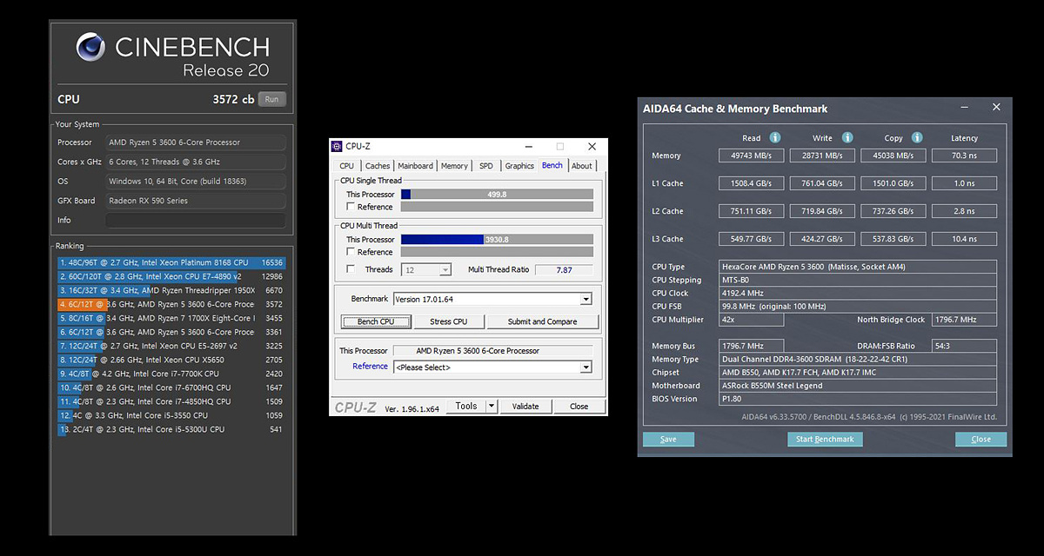Select ranking row Ryzen 5 3600 score 3361
The width and height of the screenshot is (1044, 556).
coord(171,332)
